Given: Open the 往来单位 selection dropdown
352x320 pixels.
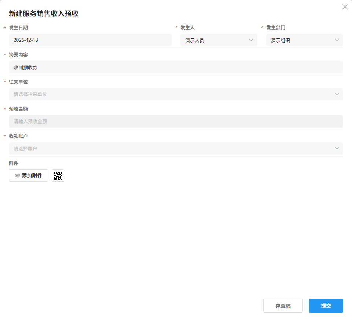Looking at the screenshot, I should (x=337, y=94).
